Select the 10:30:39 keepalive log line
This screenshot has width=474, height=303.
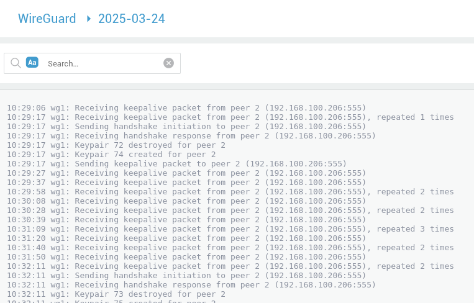(186, 220)
